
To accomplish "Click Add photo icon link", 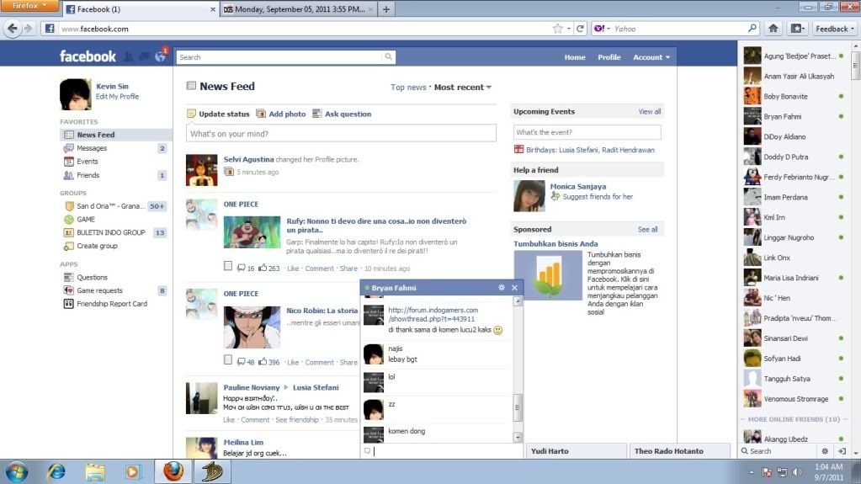I will (x=280, y=114).
